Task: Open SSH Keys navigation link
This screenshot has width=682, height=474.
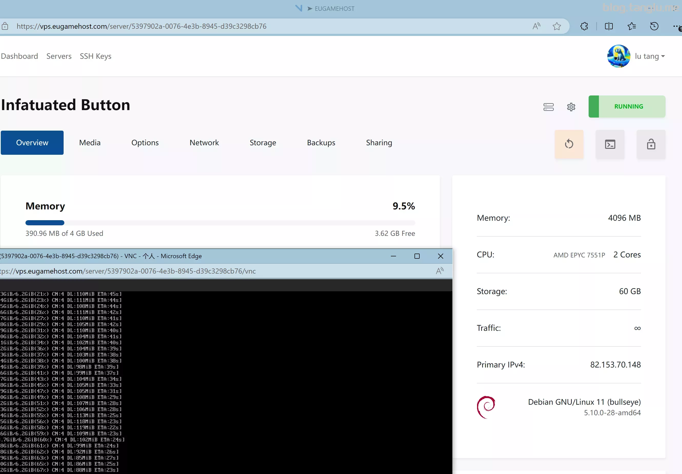Action: (95, 56)
